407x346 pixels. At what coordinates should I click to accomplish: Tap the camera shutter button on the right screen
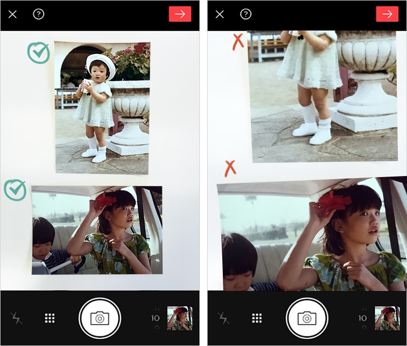pyautogui.click(x=307, y=318)
